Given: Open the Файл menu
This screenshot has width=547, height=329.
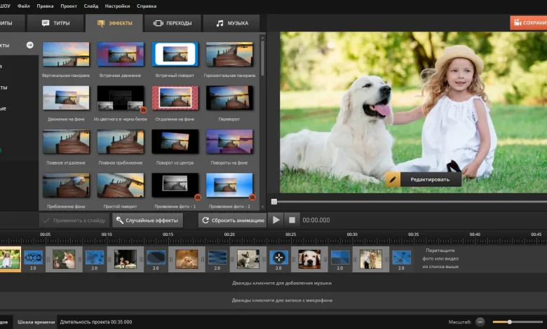Looking at the screenshot, I should [x=23, y=5].
